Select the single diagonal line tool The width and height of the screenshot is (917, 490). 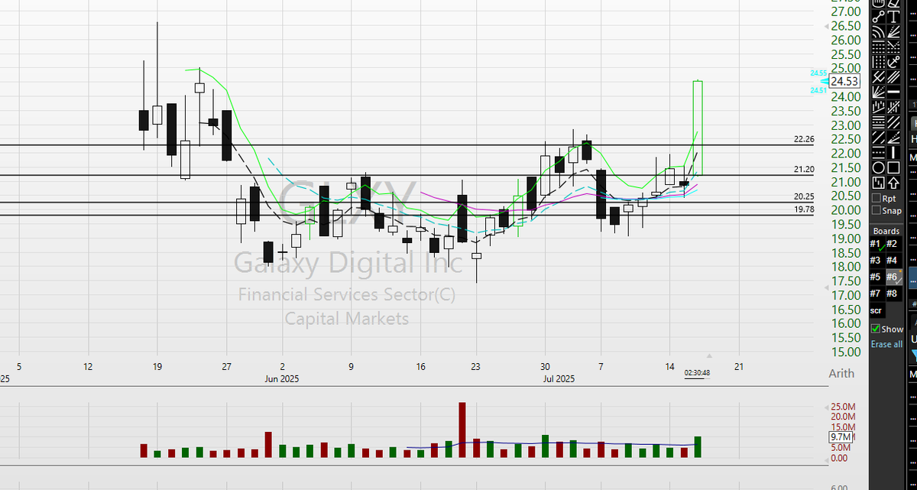pyautogui.click(x=878, y=137)
